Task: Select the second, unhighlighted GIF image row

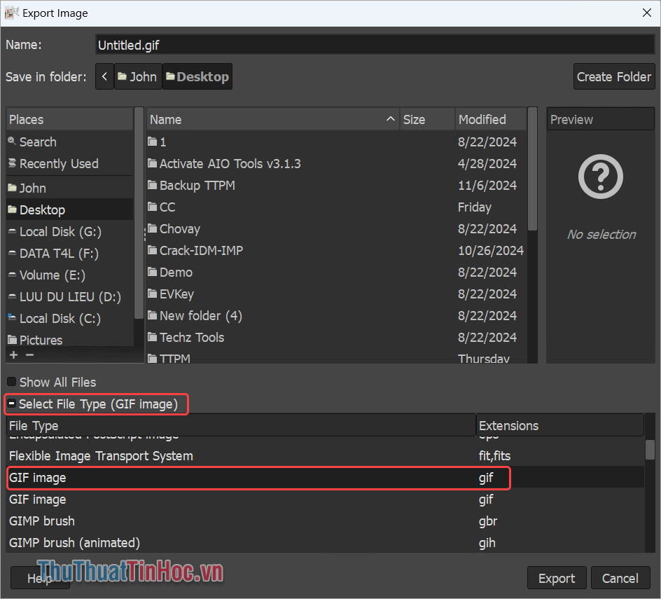Action: point(326,499)
